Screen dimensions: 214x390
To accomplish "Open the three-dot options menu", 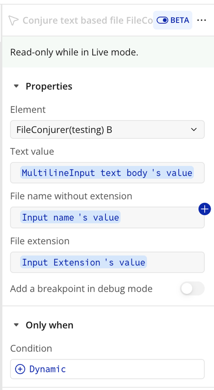I will pos(201,20).
